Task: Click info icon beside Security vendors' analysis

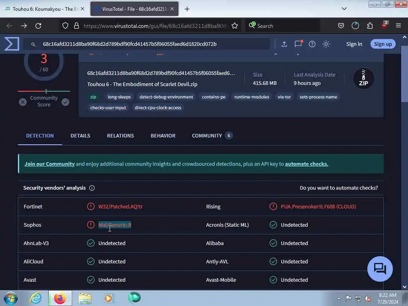Action: click(92, 188)
